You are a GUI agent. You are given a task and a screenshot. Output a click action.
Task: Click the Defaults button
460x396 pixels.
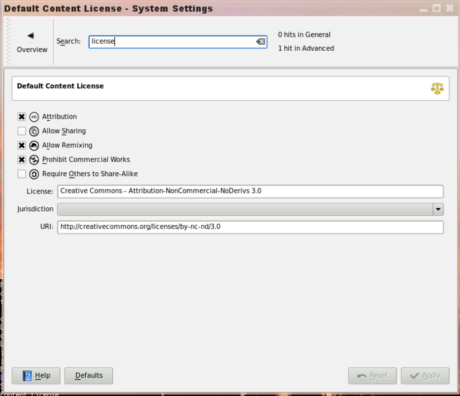88,376
